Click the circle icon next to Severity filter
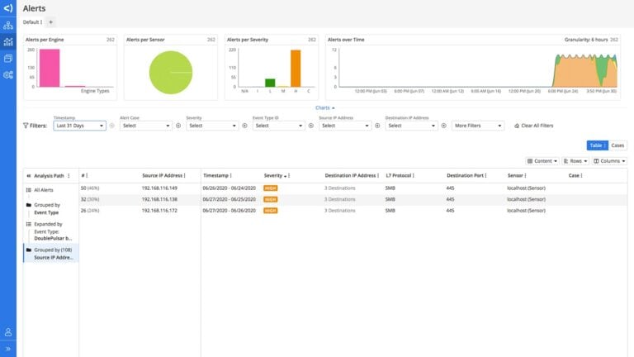 [x=244, y=126]
